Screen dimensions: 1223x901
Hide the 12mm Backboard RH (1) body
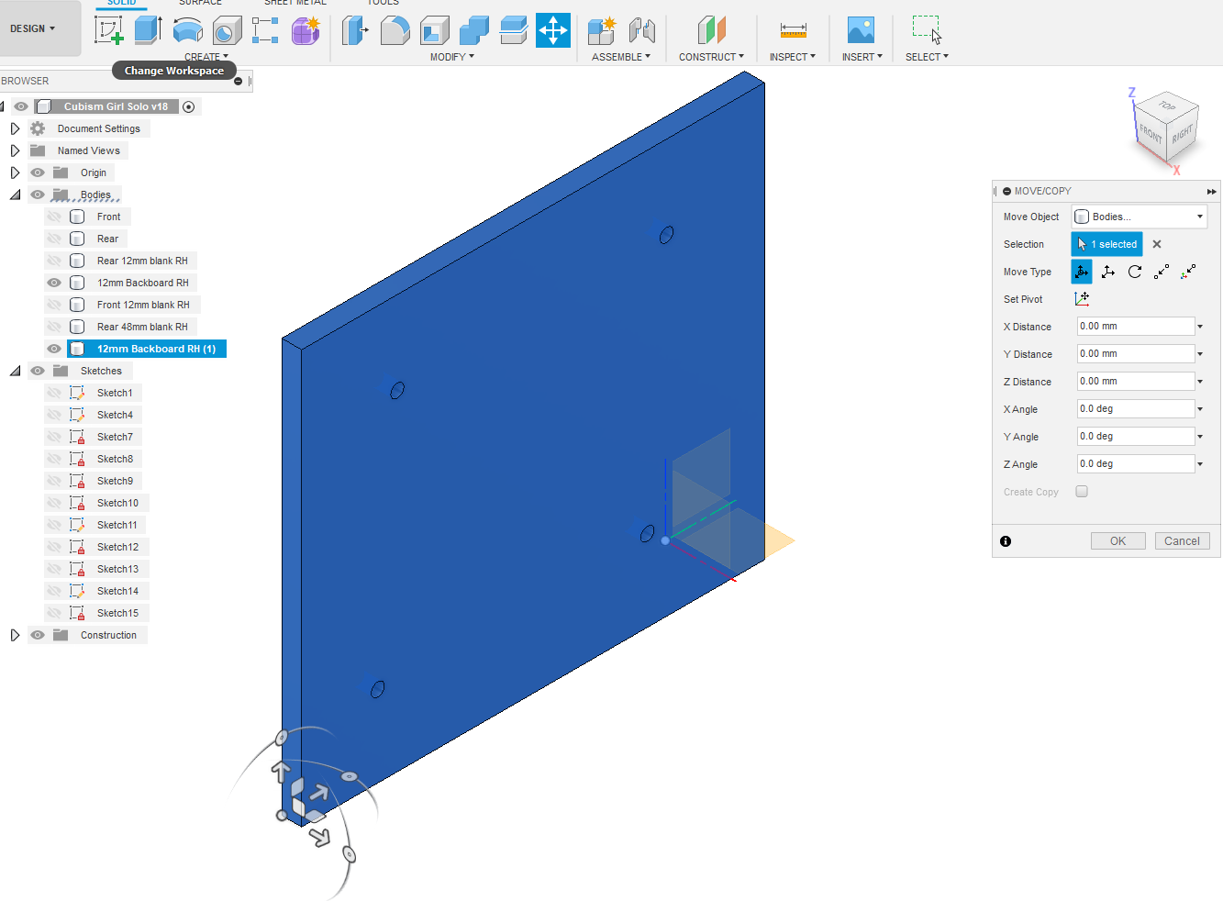(x=54, y=349)
